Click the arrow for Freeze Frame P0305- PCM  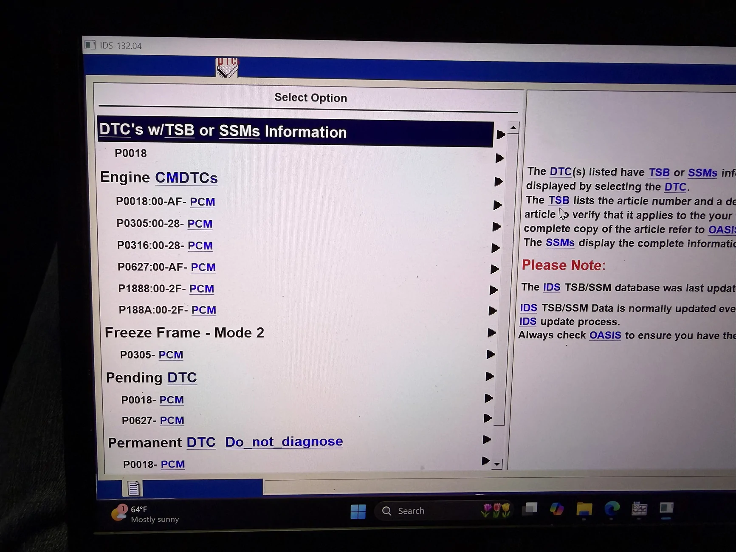pyautogui.click(x=491, y=355)
